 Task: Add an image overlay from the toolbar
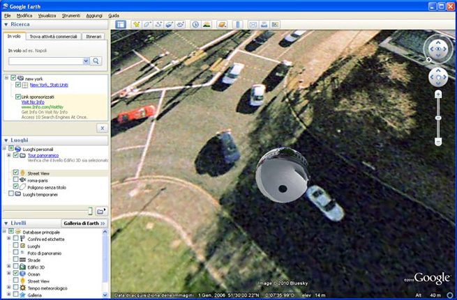(x=169, y=24)
